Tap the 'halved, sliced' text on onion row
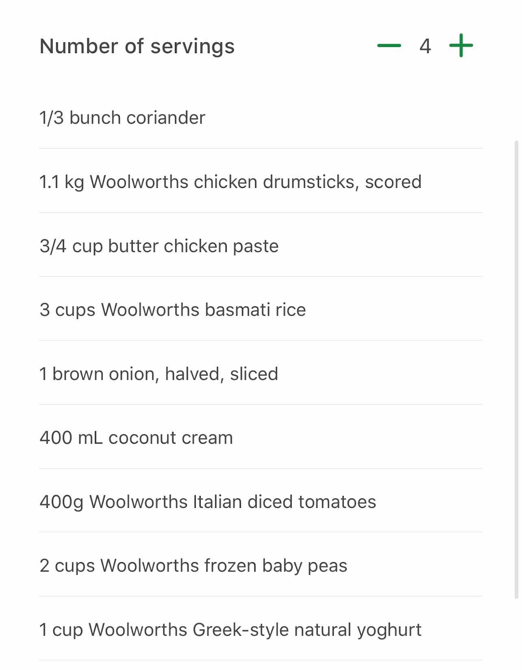Image resolution: width=522 pixels, height=670 pixels. pos(221,374)
